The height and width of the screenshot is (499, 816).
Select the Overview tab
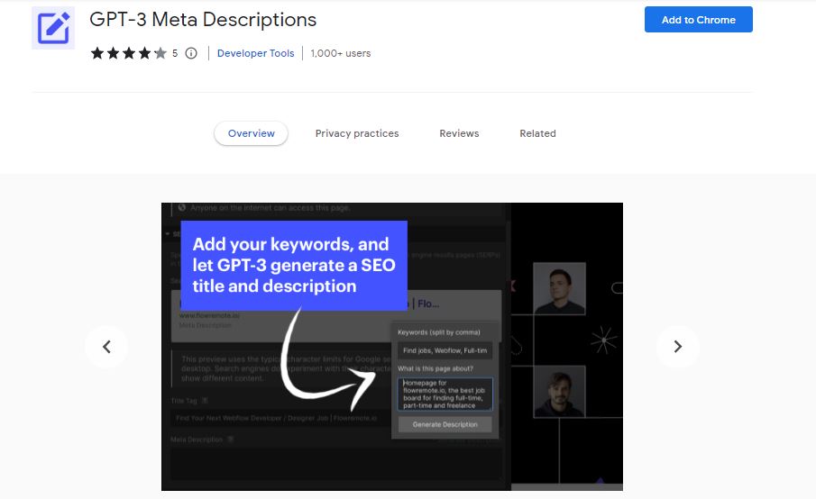[251, 133]
